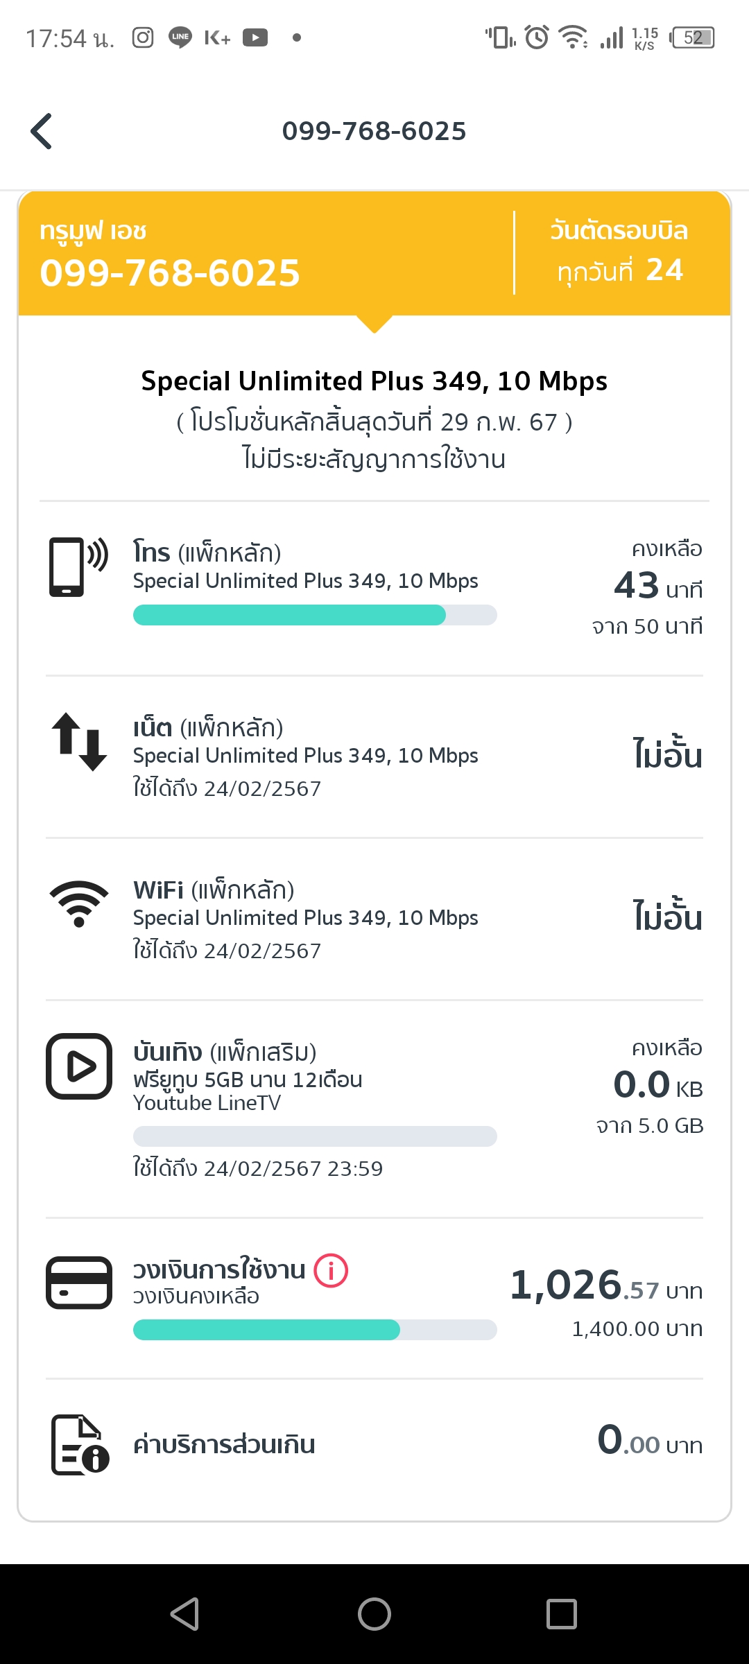Tap the WiFi package icon
Image resolution: width=749 pixels, height=1664 pixels.
tap(79, 903)
